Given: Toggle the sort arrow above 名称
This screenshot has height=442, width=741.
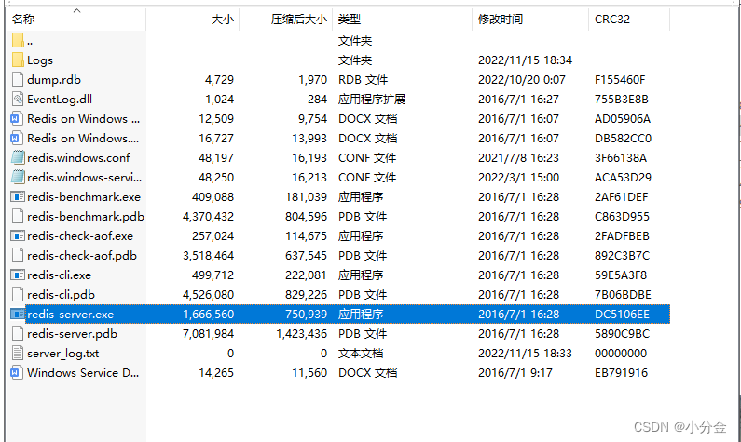Looking at the screenshot, I should [x=77, y=10].
